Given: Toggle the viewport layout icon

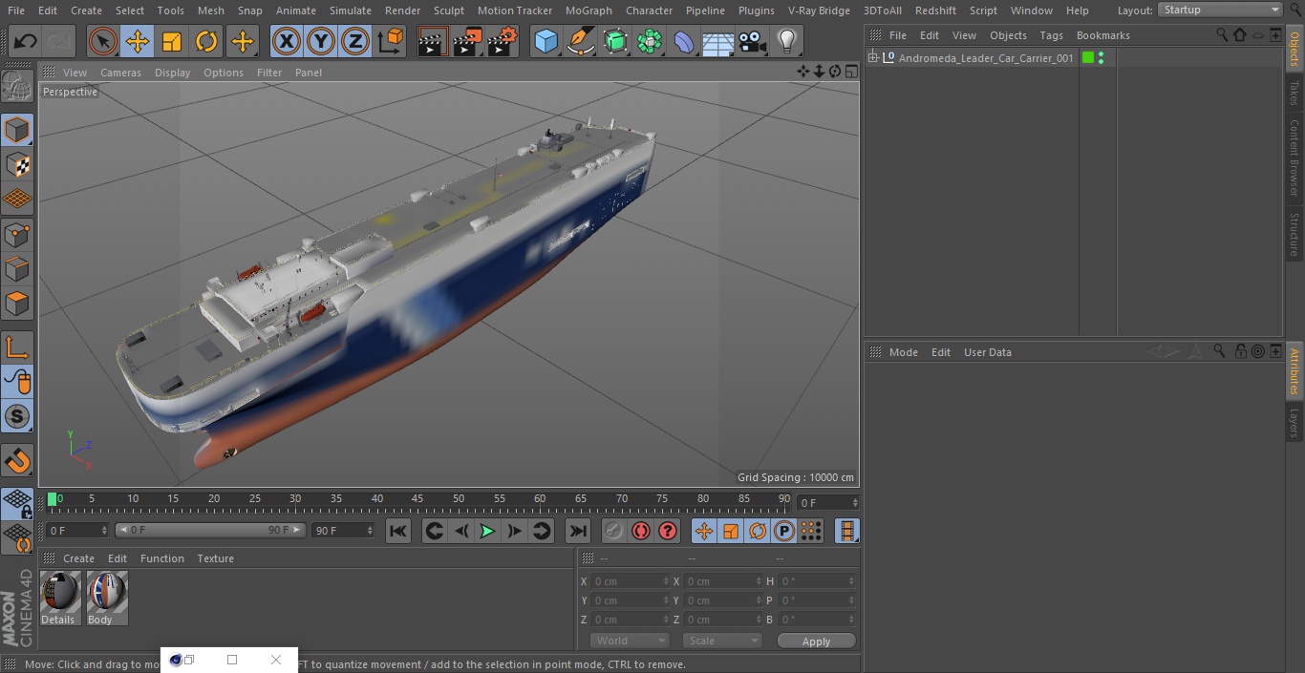Looking at the screenshot, I should point(850,72).
